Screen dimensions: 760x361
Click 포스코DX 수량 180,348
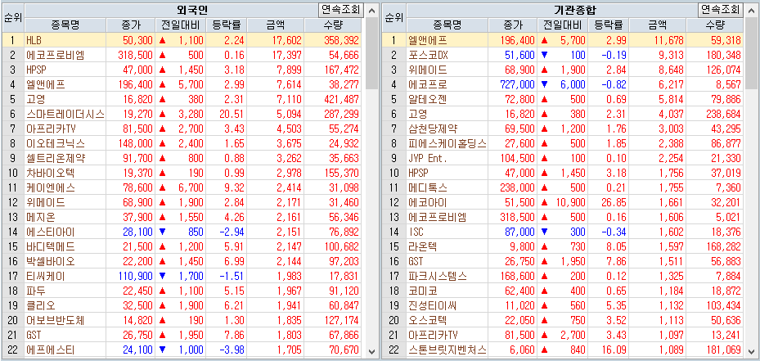724,55
